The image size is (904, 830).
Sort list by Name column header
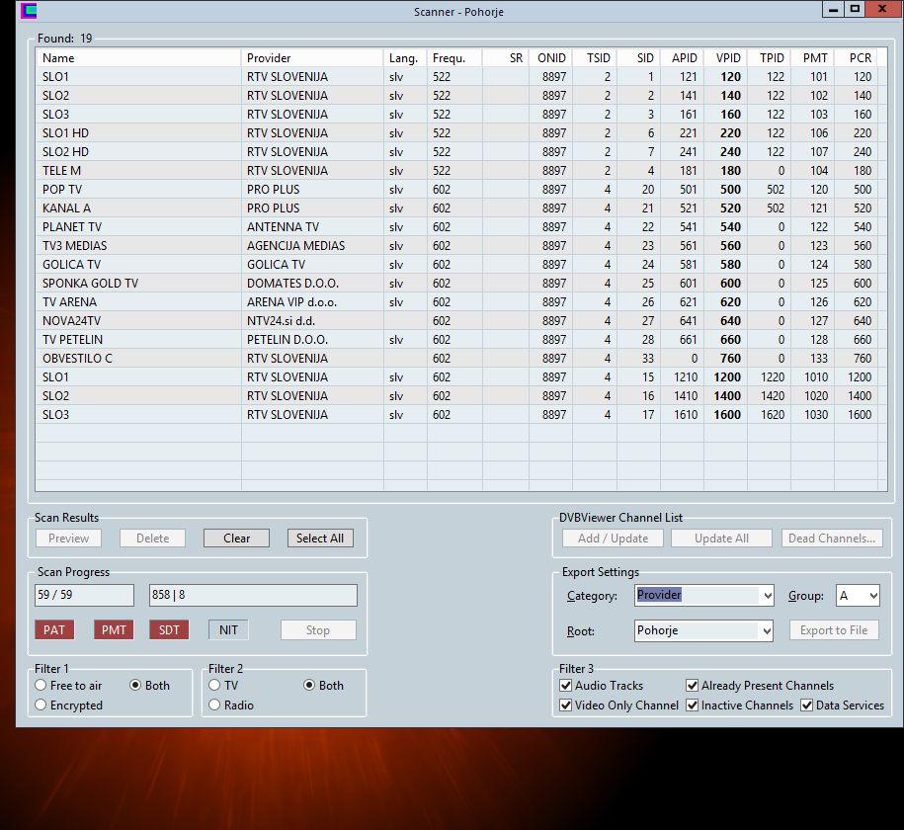[x=138, y=58]
